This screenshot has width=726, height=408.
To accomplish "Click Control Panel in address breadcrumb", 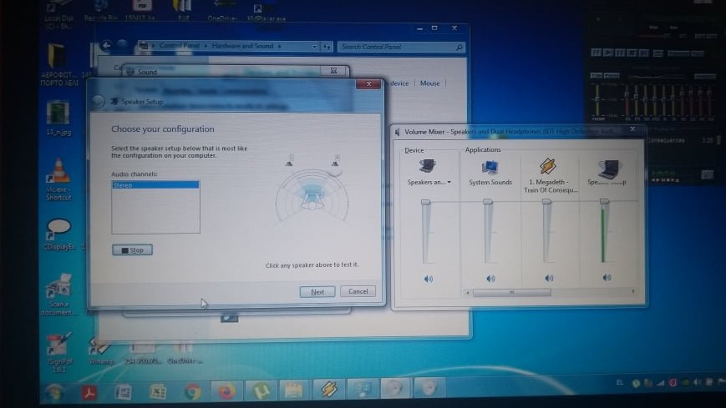I will 179,46.
